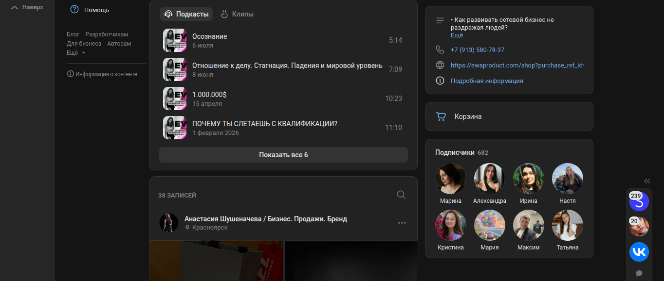Collapse the chat sidebar with double chevron
Screen dimensions: 664x281
pyautogui.click(x=647, y=181)
